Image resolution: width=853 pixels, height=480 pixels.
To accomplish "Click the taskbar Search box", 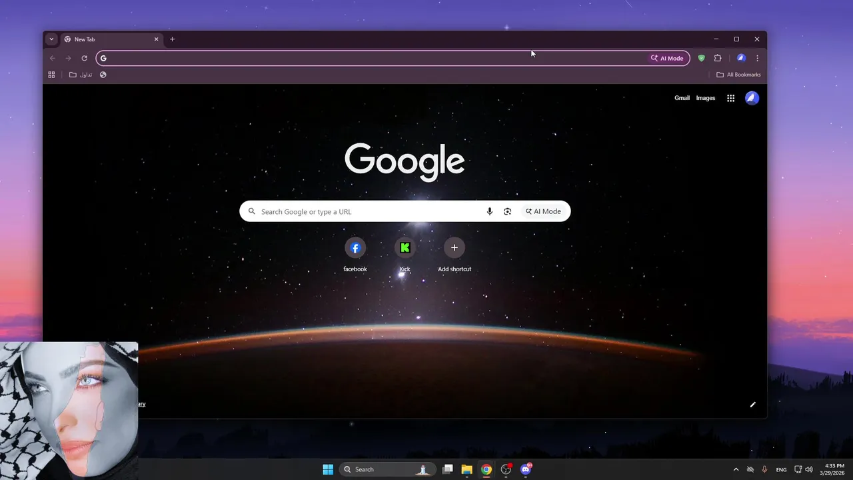I will 388,469.
